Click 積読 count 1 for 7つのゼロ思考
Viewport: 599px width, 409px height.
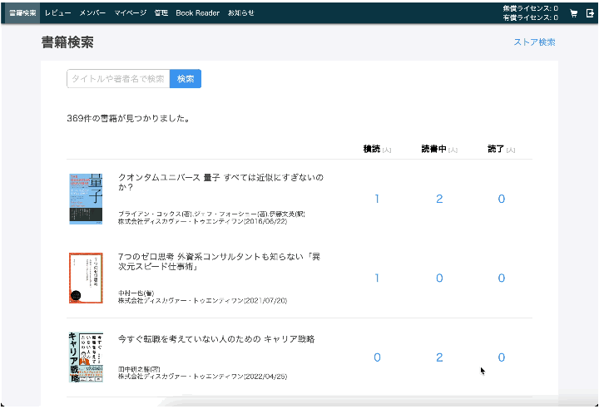pos(377,278)
